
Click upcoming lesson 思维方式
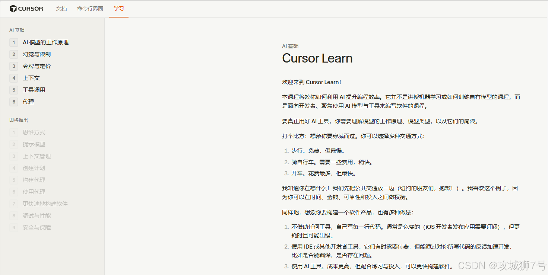click(34, 132)
